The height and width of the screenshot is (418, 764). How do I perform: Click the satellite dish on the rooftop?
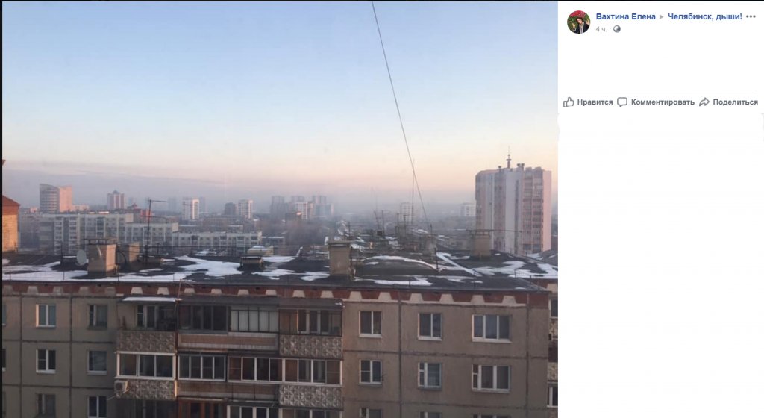[x=81, y=257]
